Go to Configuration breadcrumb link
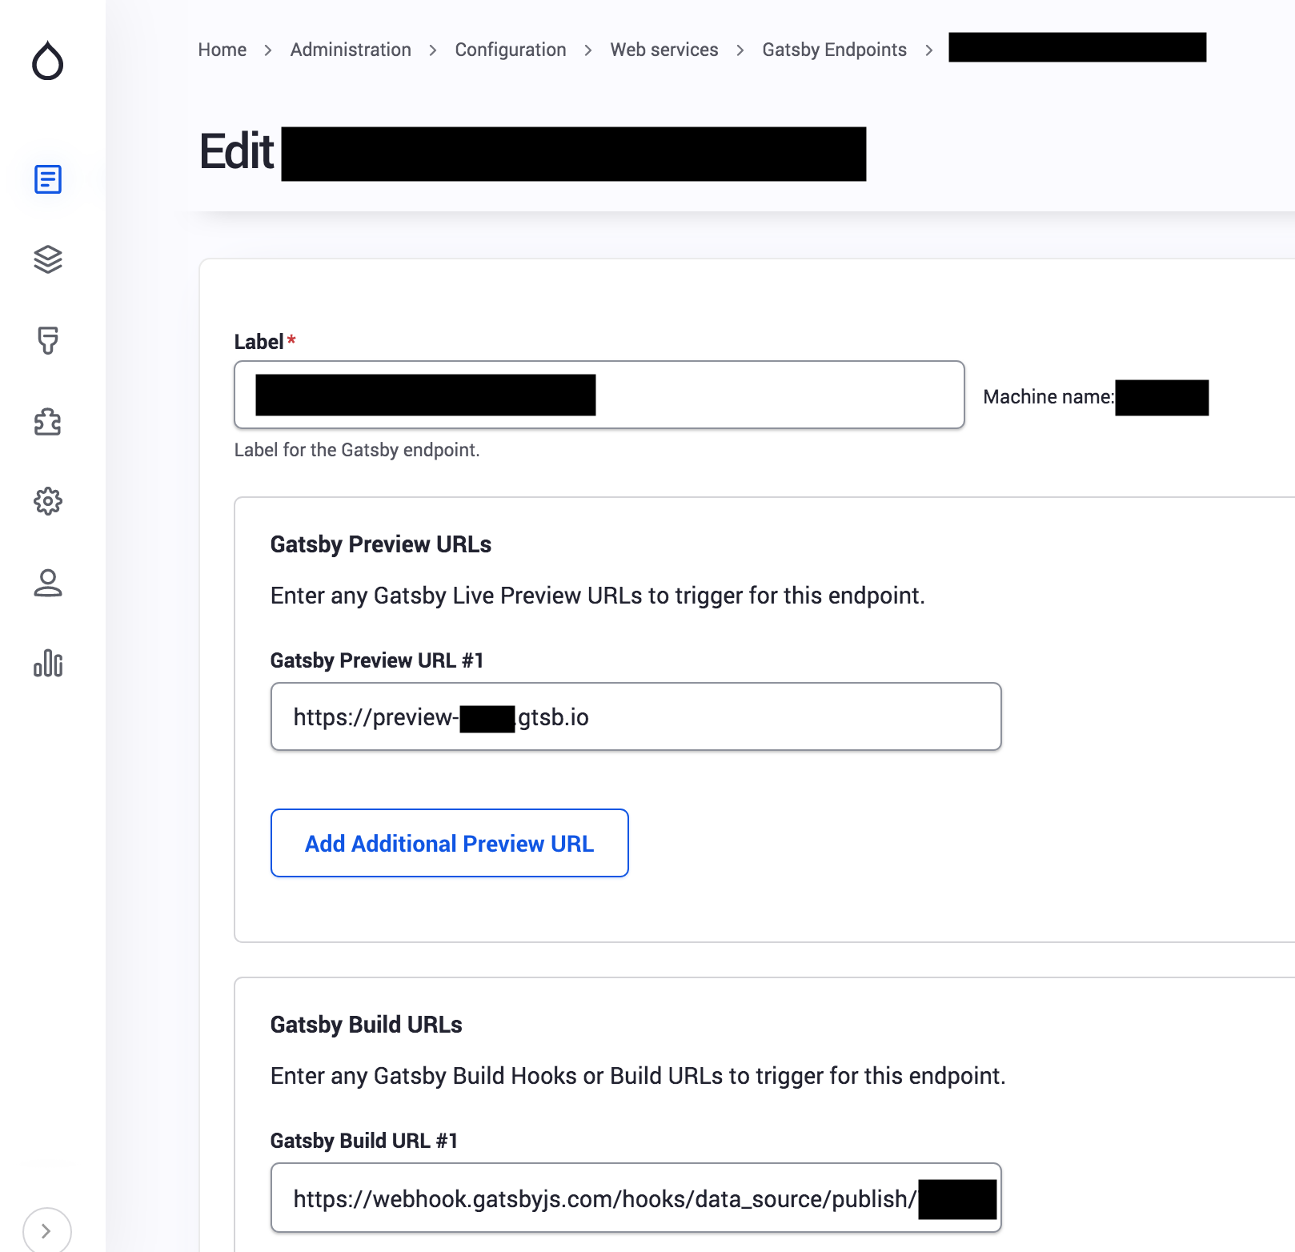 (x=511, y=50)
